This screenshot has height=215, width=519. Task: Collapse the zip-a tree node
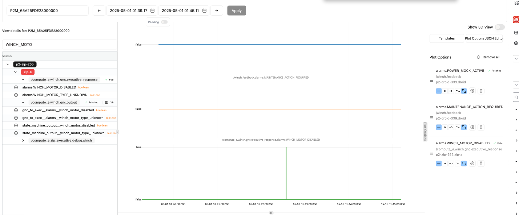[x=15, y=72]
